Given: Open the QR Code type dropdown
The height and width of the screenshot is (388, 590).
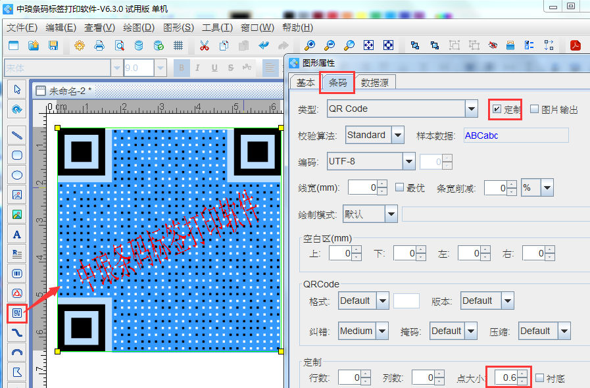Looking at the screenshot, I should click(471, 109).
